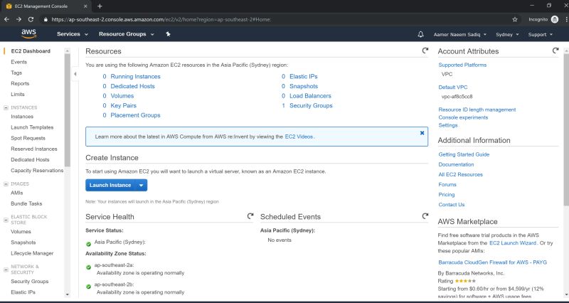The width and height of the screenshot is (569, 303).
Task: Open the Sydney region selector
Action: [x=507, y=34]
